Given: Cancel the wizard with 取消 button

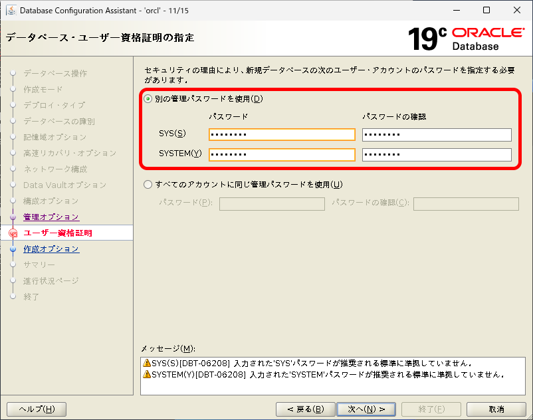Looking at the screenshot, I should [x=496, y=409].
